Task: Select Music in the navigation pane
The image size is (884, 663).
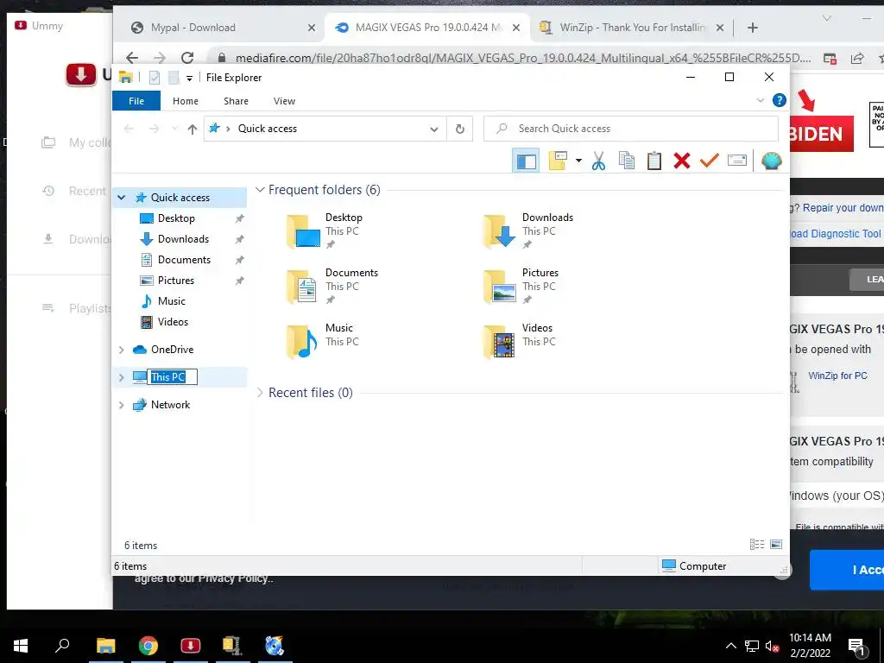Action: coord(172,301)
